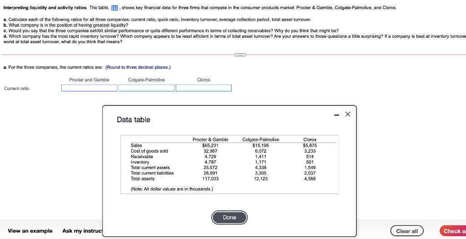
Task: Select P&G inventory value 4,787
Action: [210, 162]
